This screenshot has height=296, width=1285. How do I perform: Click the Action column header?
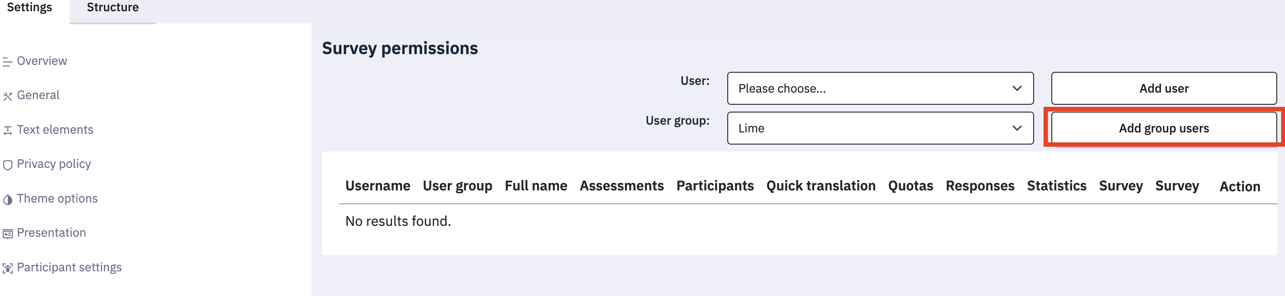tap(1240, 187)
